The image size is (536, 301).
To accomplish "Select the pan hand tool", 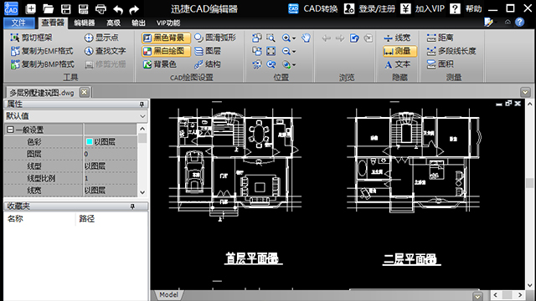I will click(306, 38).
